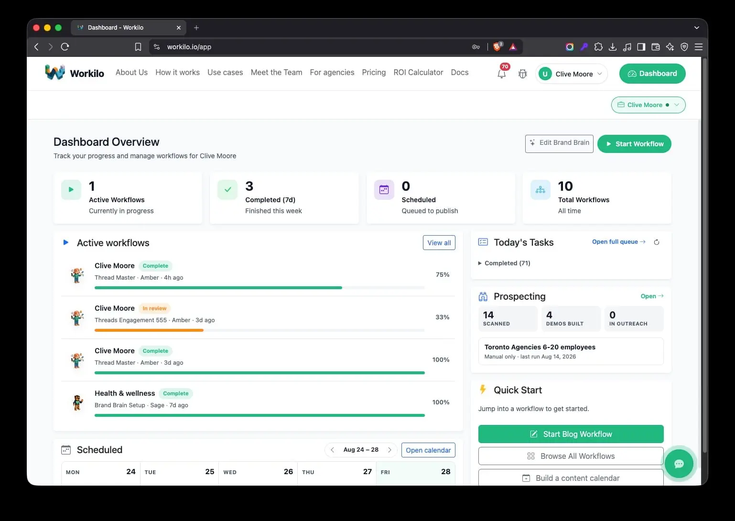Open the browser extensions puzzle icon
The width and height of the screenshot is (735, 521).
click(x=598, y=47)
